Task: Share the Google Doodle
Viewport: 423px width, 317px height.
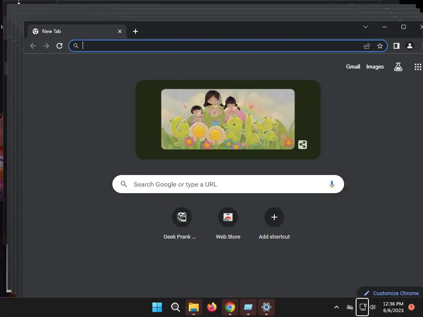Action: 302,144
